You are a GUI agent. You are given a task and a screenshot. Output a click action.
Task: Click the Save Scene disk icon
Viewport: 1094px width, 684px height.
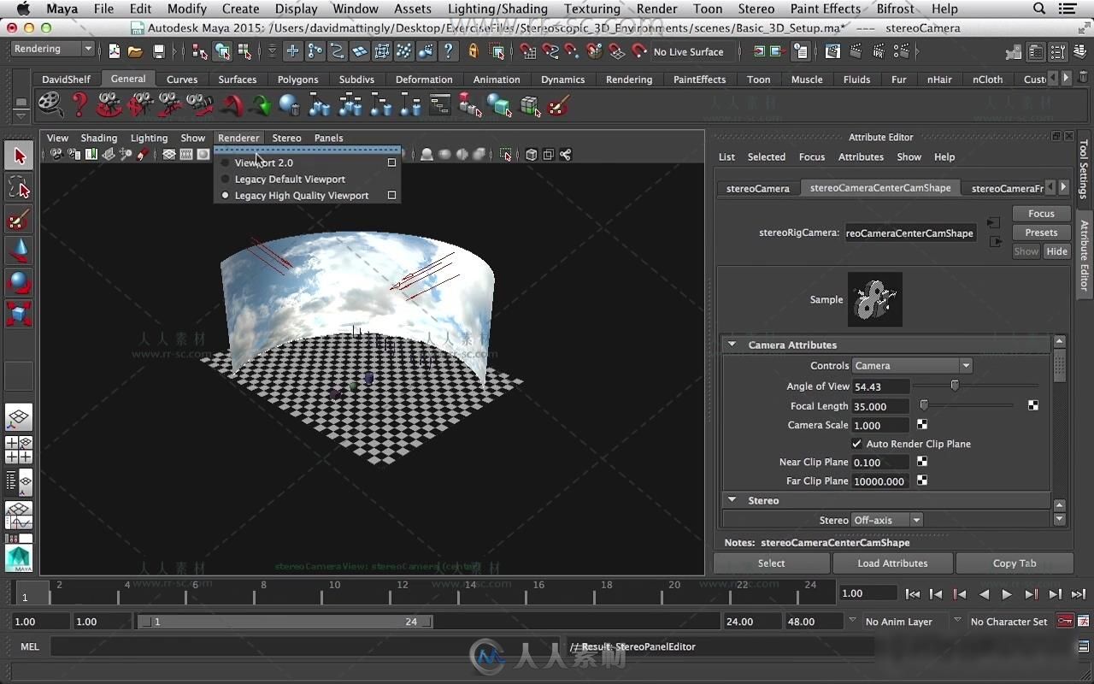[x=158, y=52]
